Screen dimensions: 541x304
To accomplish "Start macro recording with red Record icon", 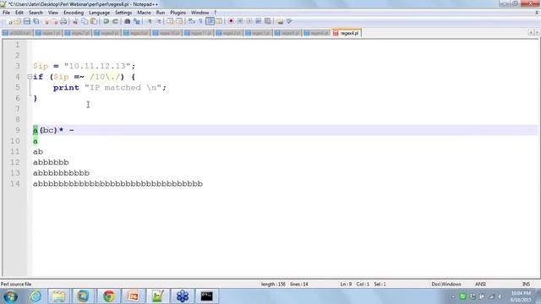I will tap(231, 21).
